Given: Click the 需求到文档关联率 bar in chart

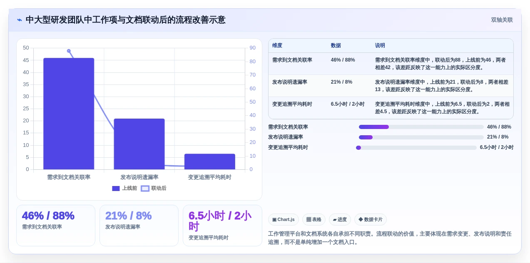Looking at the screenshot, I should (69, 114).
